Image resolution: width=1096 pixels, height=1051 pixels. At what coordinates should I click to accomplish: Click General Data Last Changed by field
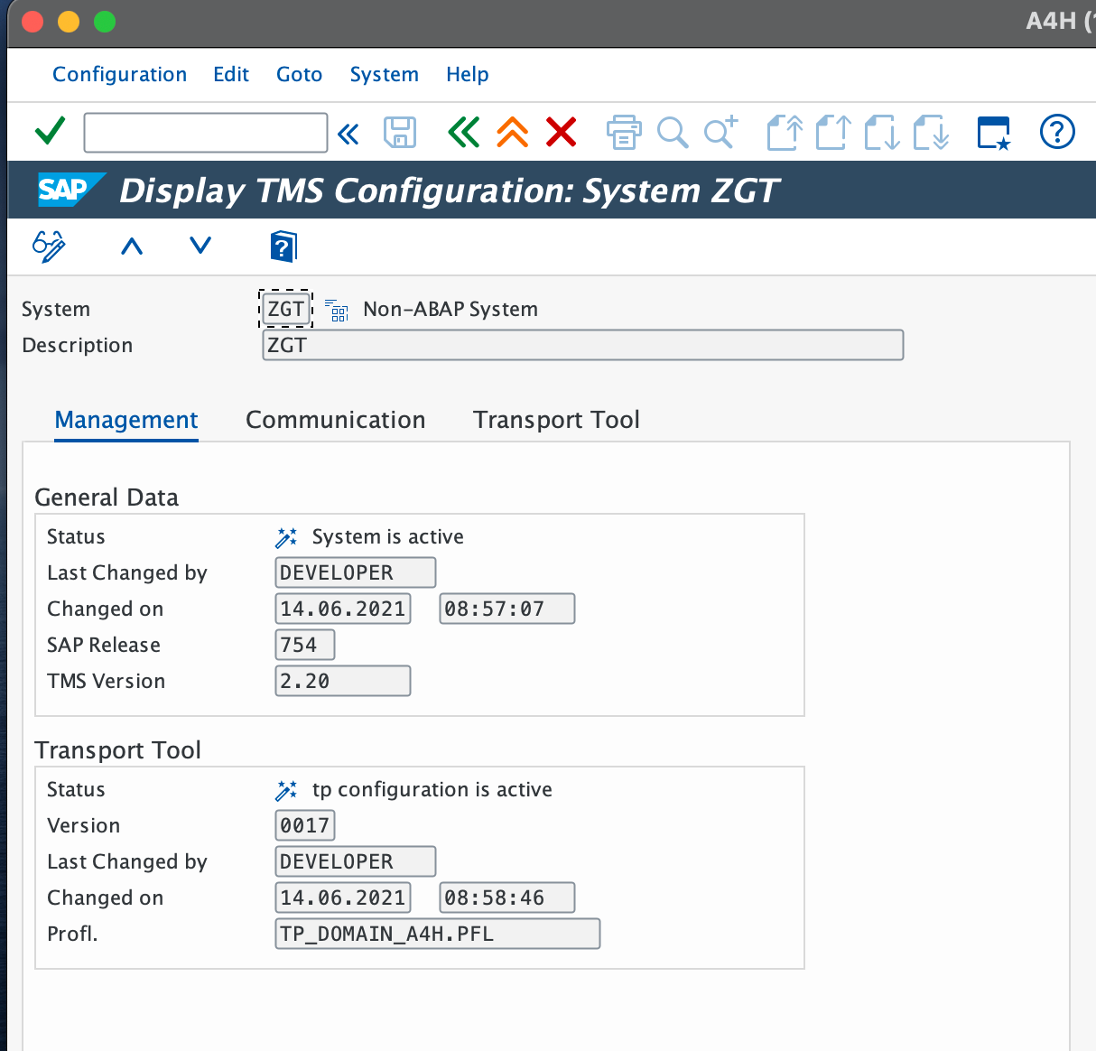(356, 572)
